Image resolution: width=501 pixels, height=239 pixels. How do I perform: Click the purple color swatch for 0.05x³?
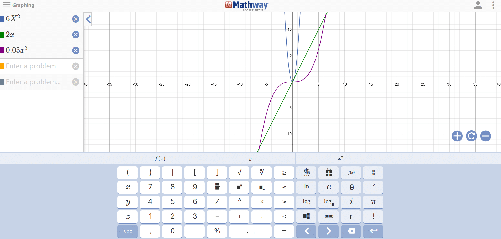(2, 50)
